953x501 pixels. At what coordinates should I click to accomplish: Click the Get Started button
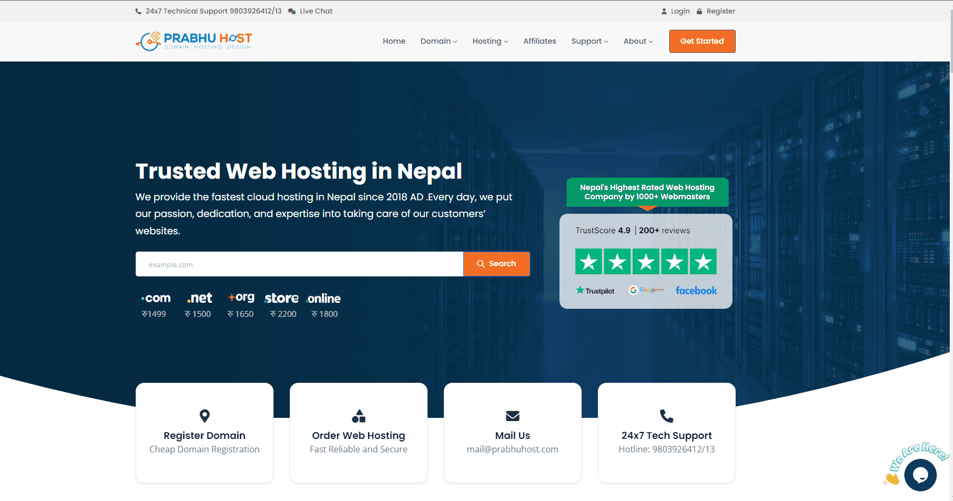tap(702, 41)
